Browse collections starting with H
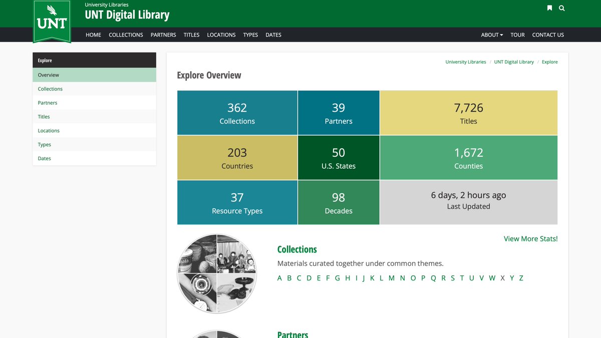 (348, 278)
